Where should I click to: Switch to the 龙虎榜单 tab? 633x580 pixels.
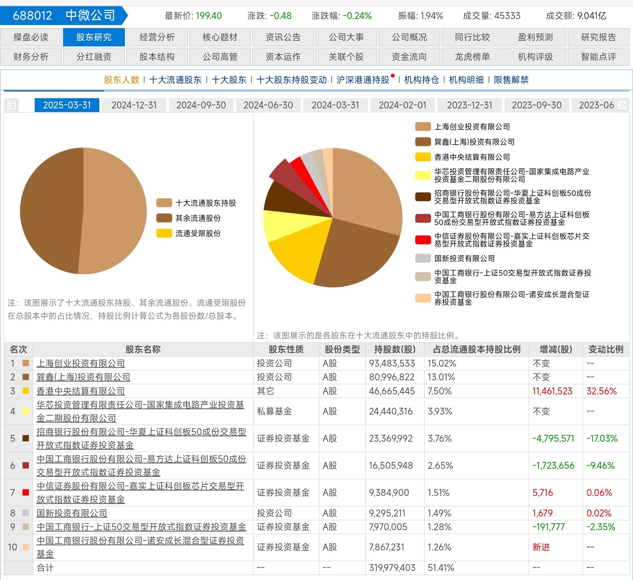click(472, 57)
